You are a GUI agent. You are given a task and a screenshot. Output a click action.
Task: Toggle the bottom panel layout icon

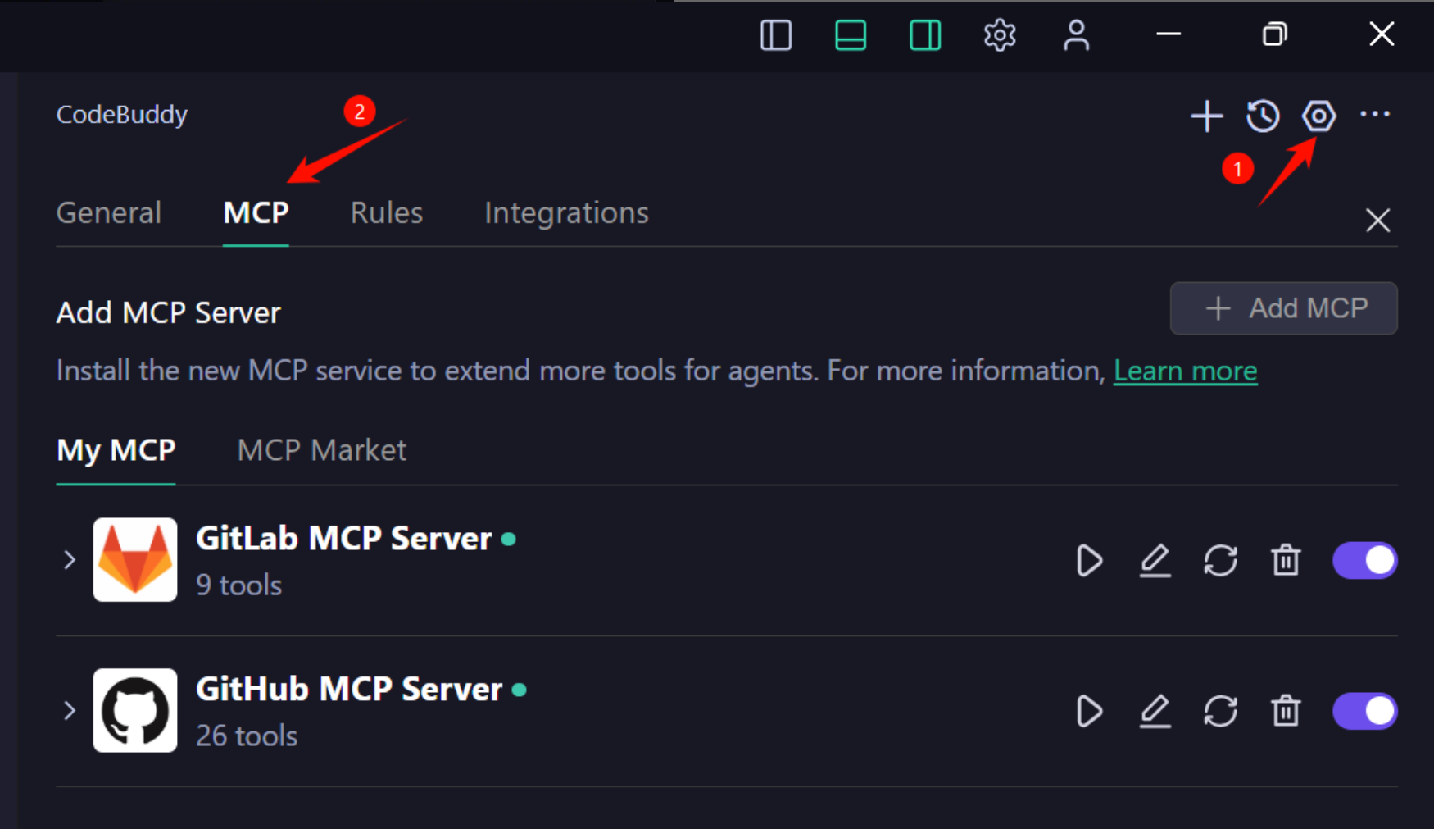(x=851, y=35)
